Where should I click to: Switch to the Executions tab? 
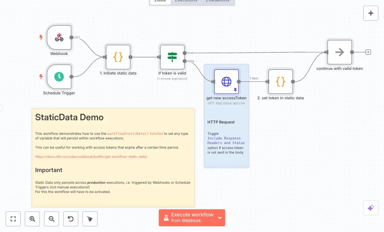click(186, 1)
